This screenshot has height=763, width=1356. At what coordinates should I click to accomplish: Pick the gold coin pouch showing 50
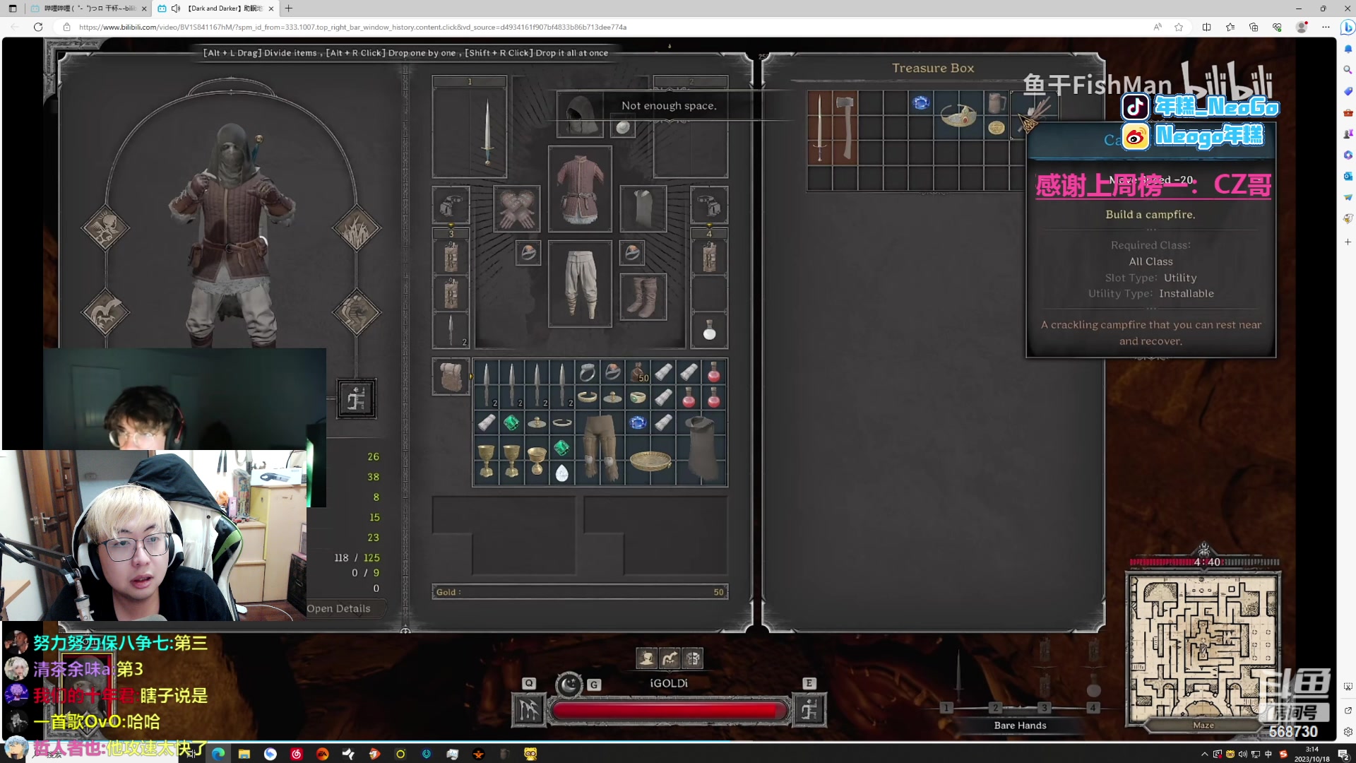coord(638,372)
